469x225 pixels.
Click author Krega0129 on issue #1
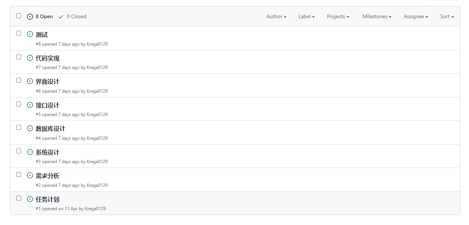[95, 209]
